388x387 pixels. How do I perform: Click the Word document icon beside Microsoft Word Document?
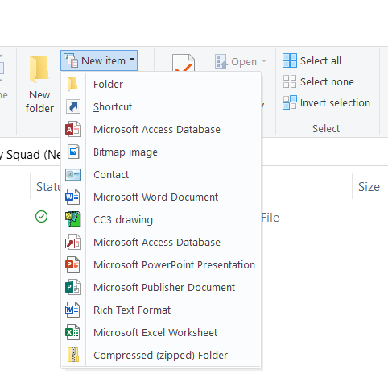72,197
